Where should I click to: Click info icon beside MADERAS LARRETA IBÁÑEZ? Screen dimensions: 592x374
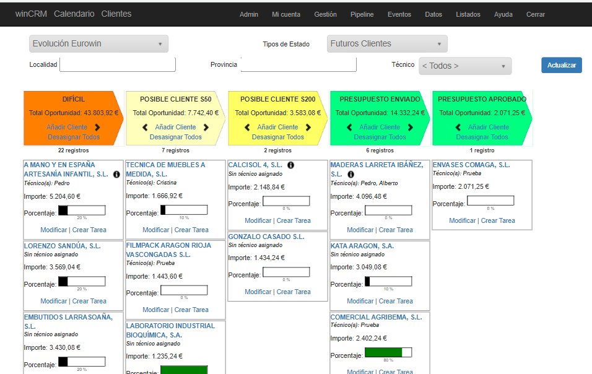(351, 175)
